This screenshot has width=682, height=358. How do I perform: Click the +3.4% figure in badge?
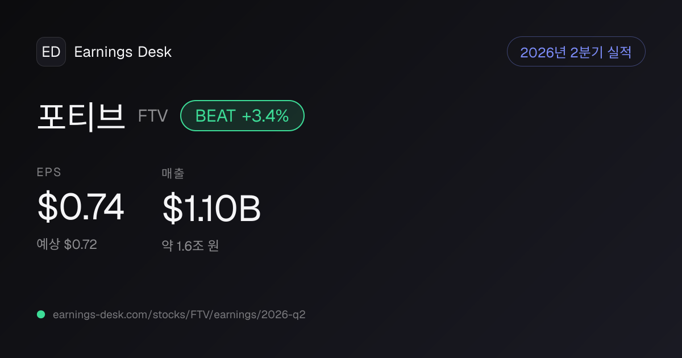click(265, 116)
